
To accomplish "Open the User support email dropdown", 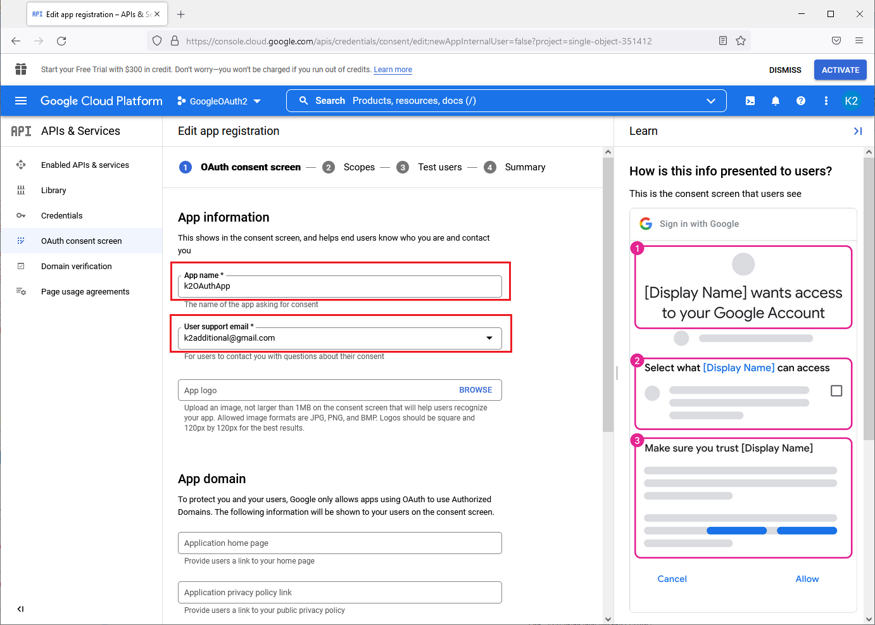I will click(489, 338).
